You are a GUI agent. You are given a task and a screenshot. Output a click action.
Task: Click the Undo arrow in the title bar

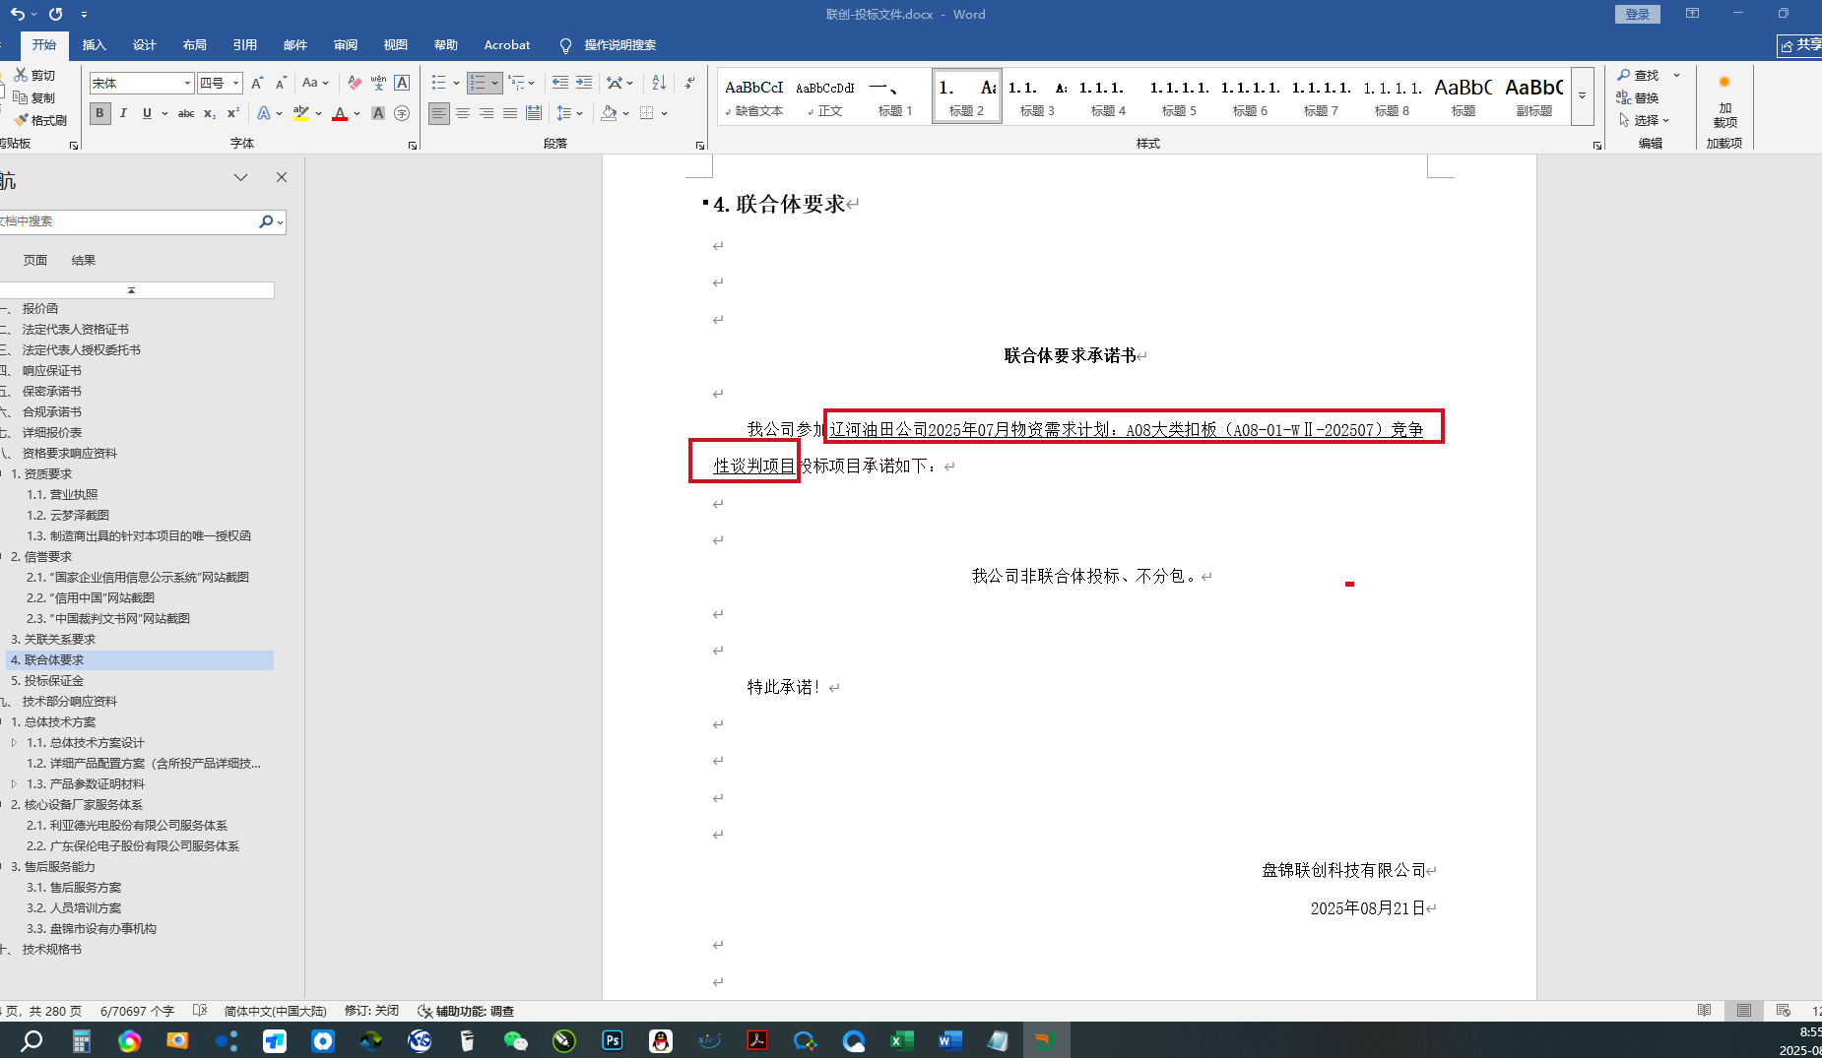pos(17,14)
